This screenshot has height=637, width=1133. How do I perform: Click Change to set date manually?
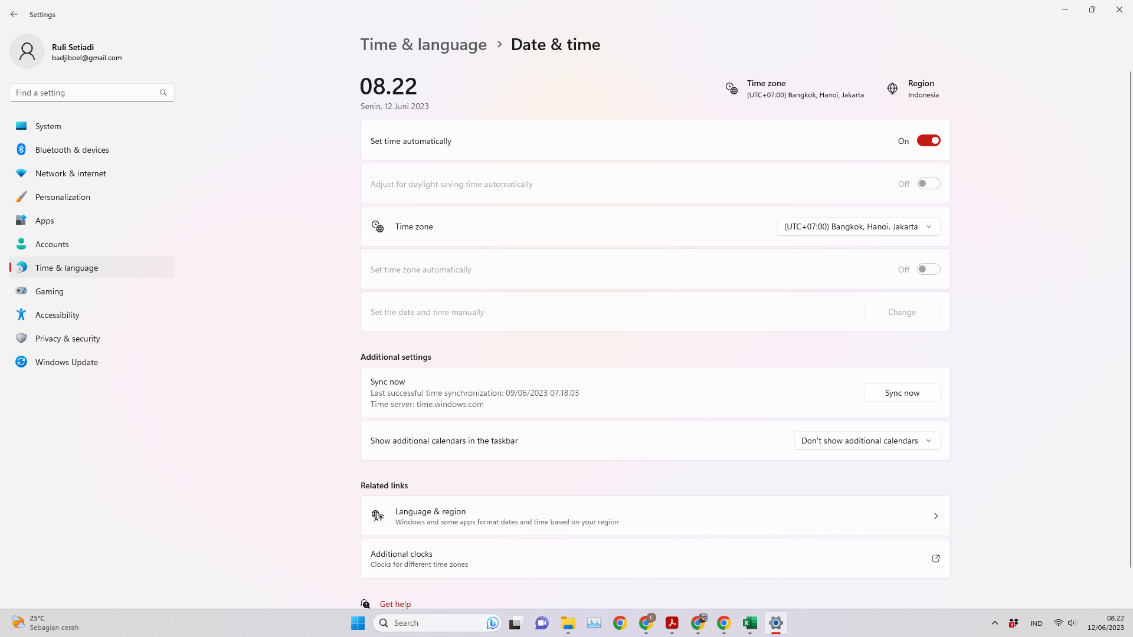coord(902,312)
